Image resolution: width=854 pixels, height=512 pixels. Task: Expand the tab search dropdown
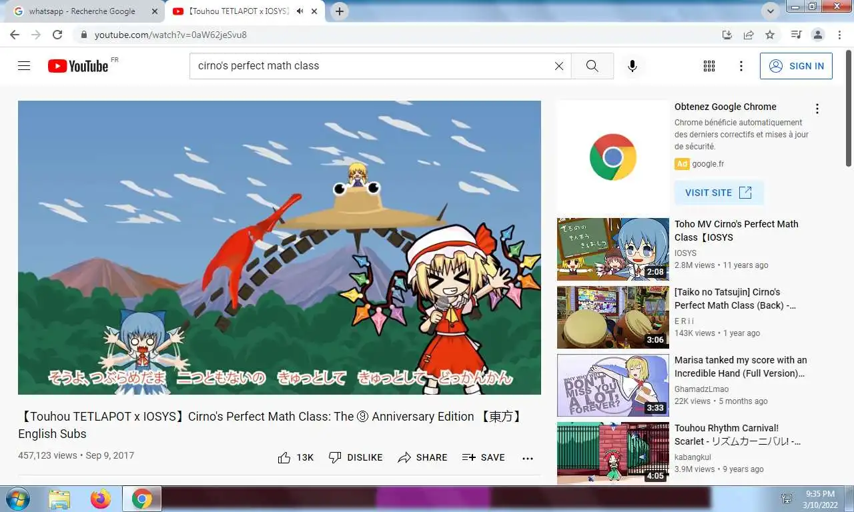click(x=771, y=11)
